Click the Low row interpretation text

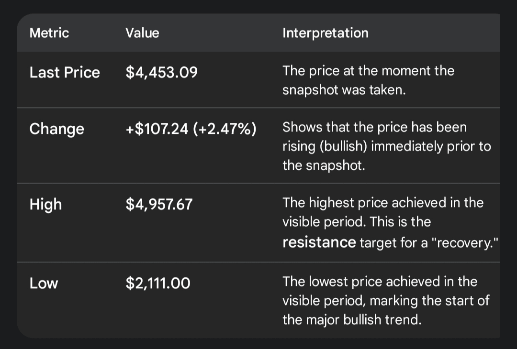[x=385, y=300]
